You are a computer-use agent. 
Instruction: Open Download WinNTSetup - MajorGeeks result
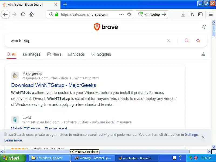[53, 85]
